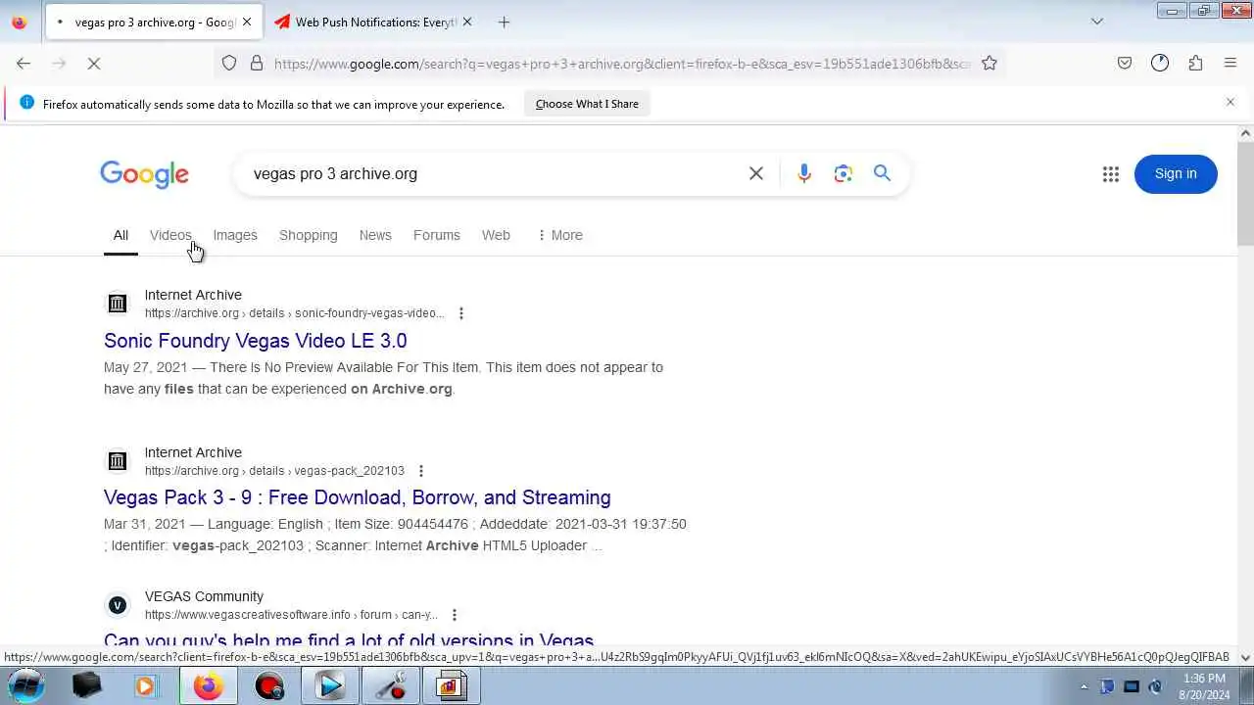Open a new tab with the plus button
This screenshot has height=705, width=1254.
(x=504, y=22)
